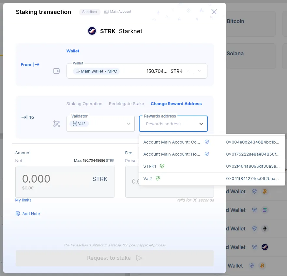287x276 pixels.
Task: Click the send arrow icon on Request to stake
Action: [x=139, y=258]
